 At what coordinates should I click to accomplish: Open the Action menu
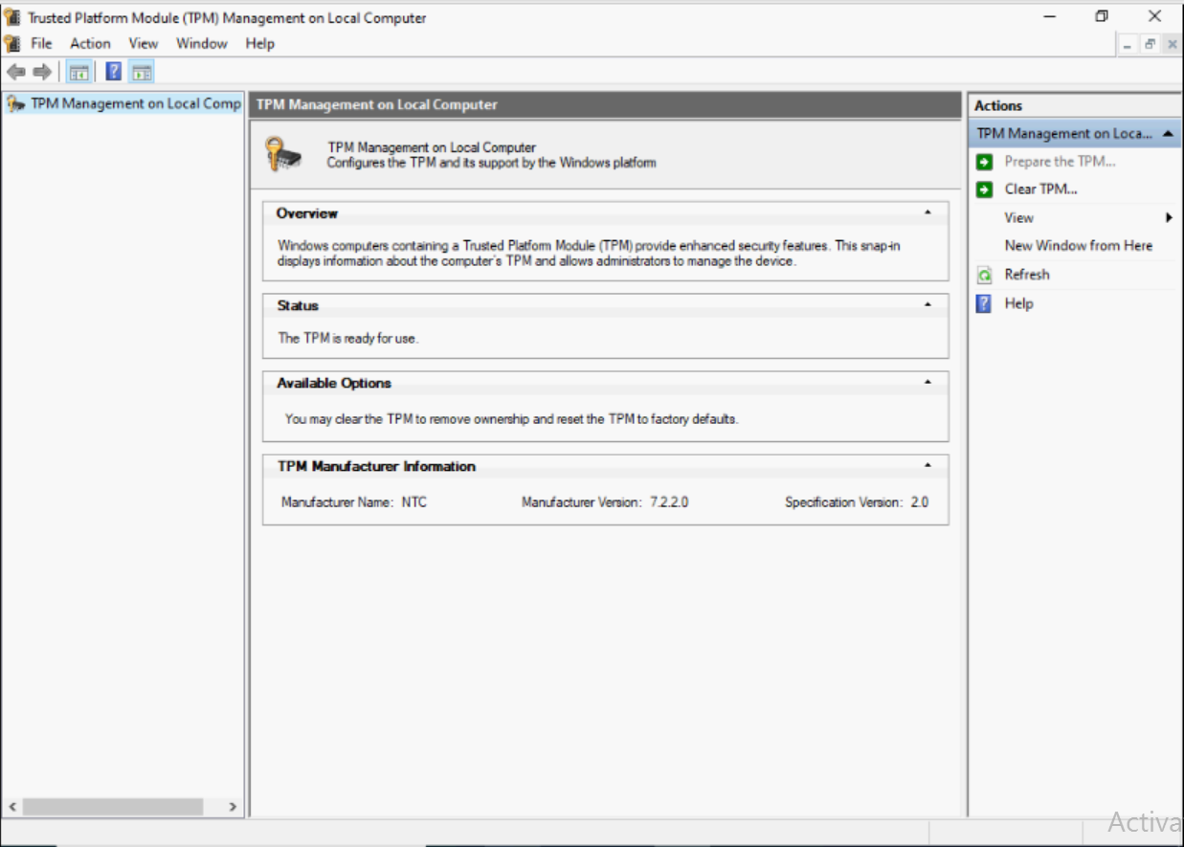90,43
